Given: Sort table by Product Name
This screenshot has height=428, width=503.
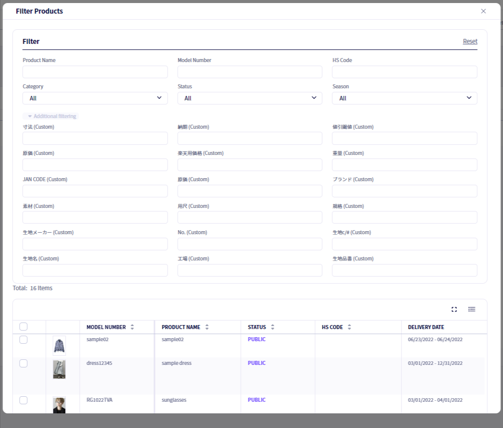Looking at the screenshot, I should (207, 327).
